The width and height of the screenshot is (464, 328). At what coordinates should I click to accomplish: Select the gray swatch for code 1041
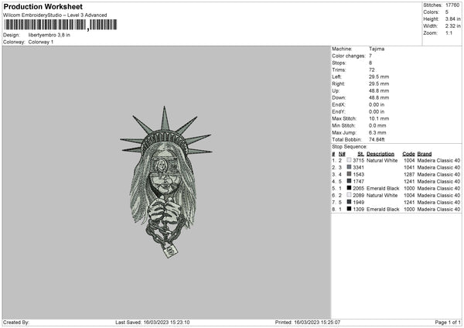pyautogui.click(x=349, y=167)
